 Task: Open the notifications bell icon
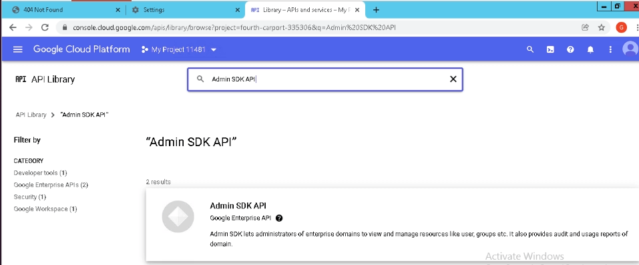click(590, 50)
